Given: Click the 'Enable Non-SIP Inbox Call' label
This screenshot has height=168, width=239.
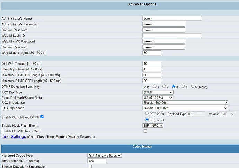Looking at the screenshot, I should pyautogui.click(x=20, y=131).
